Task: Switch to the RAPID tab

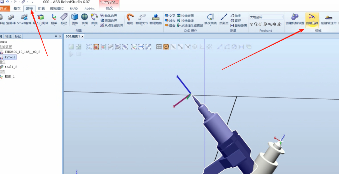Action: (x=74, y=9)
